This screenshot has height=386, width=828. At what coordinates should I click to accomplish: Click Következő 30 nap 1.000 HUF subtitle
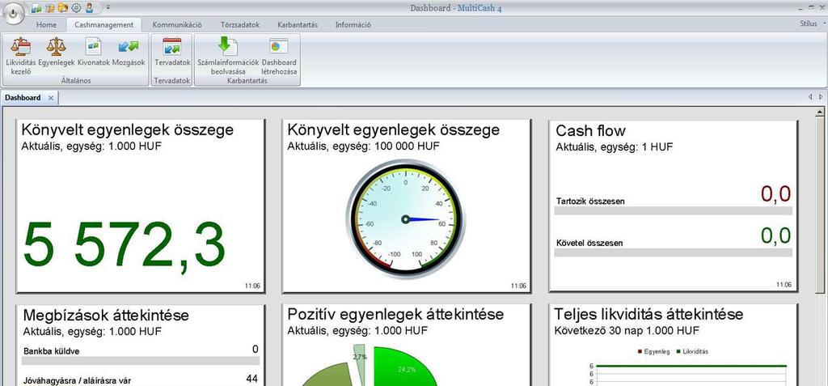point(627,331)
